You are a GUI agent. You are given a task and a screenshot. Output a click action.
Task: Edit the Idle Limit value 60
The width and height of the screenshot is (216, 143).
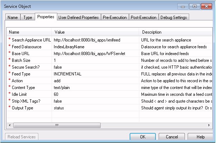point(95,94)
